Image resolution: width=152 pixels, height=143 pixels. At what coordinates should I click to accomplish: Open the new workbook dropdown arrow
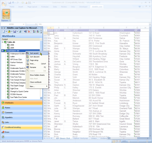pos(6,32)
